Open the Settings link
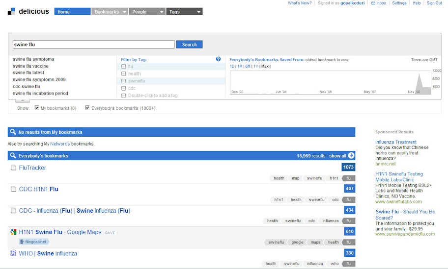The image size is (448, 269). point(399,3)
